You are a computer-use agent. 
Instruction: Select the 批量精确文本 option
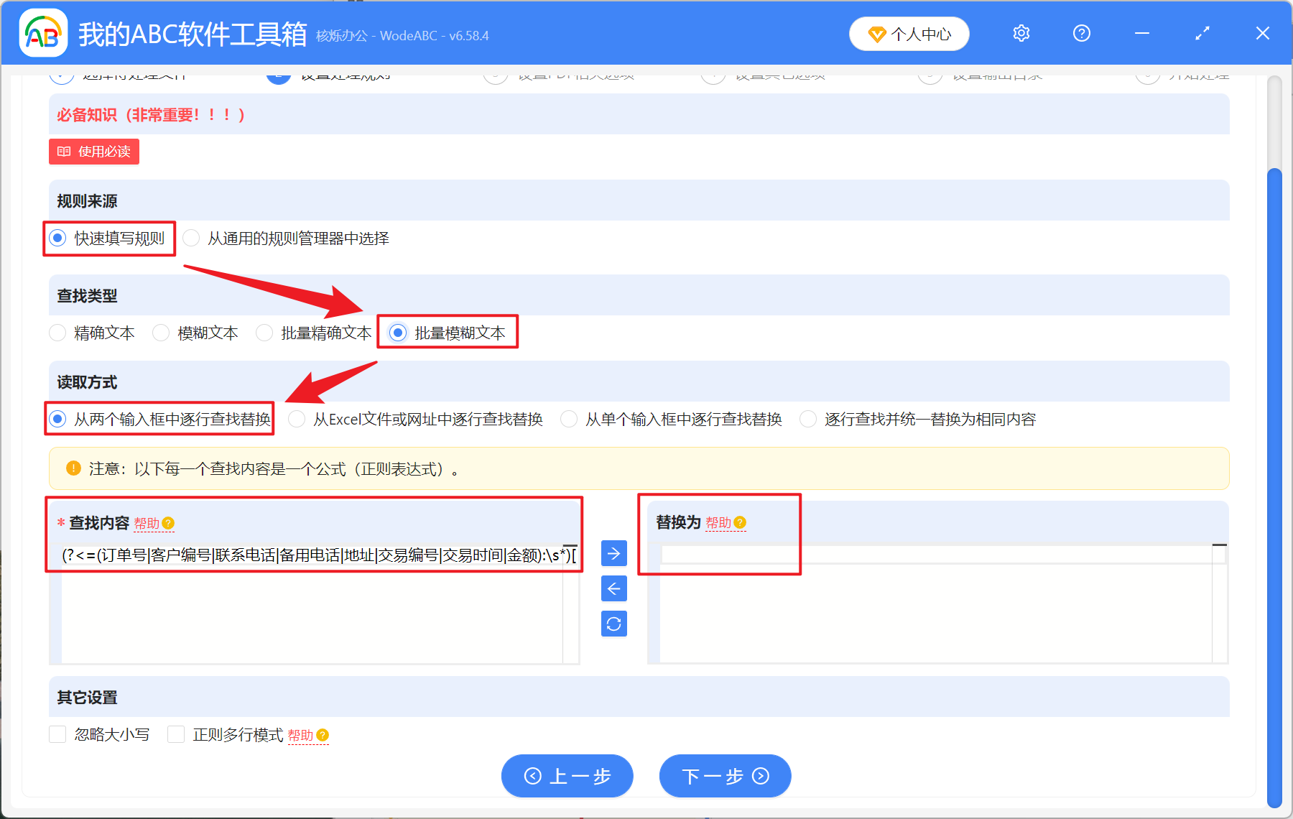click(264, 333)
